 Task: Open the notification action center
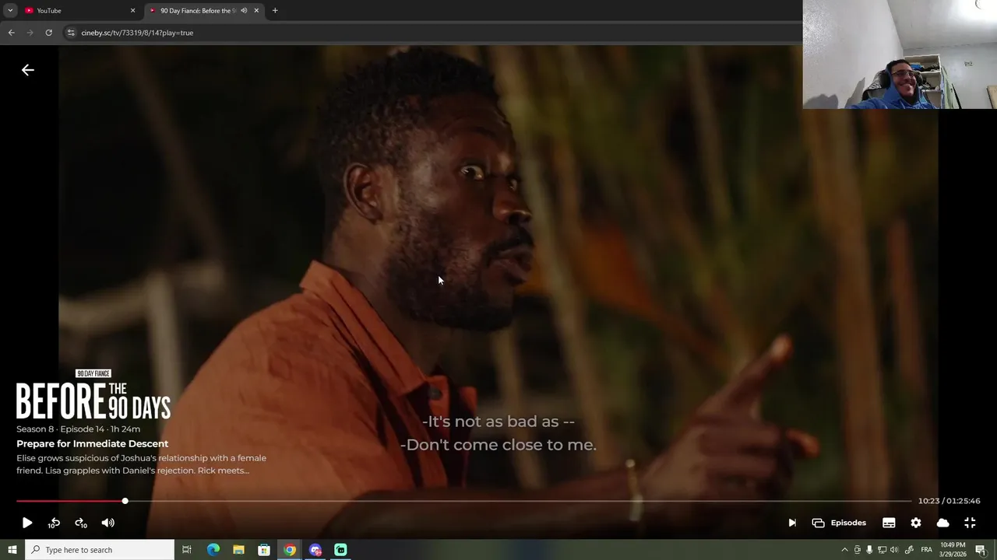tap(981, 550)
